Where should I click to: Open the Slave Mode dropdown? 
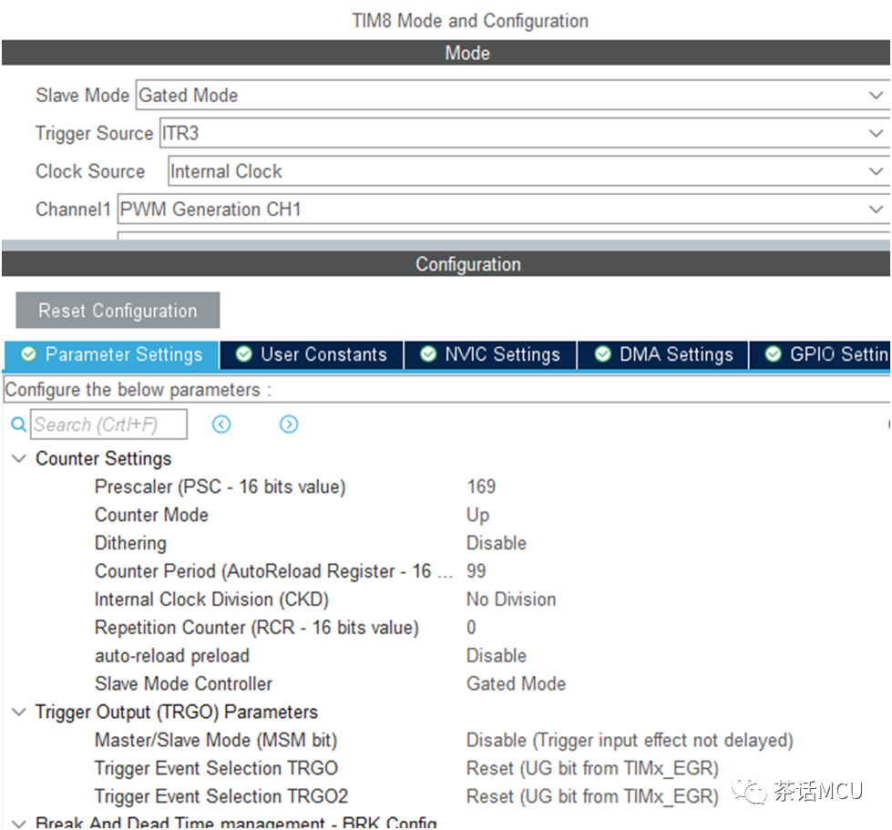click(x=513, y=95)
